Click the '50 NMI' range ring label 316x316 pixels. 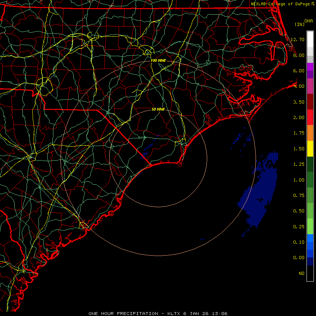click(x=158, y=109)
